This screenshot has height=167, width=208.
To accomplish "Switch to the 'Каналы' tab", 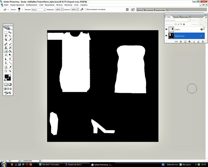I will [x=175, y=17].
